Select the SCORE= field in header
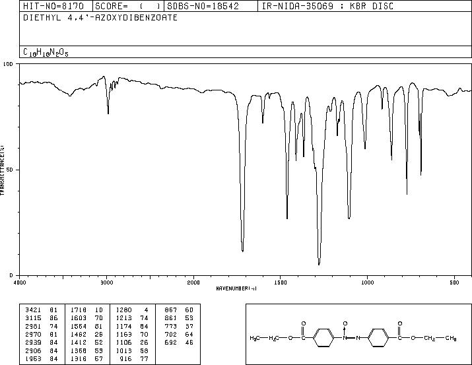The width and height of the screenshot is (472, 365). [x=127, y=6]
